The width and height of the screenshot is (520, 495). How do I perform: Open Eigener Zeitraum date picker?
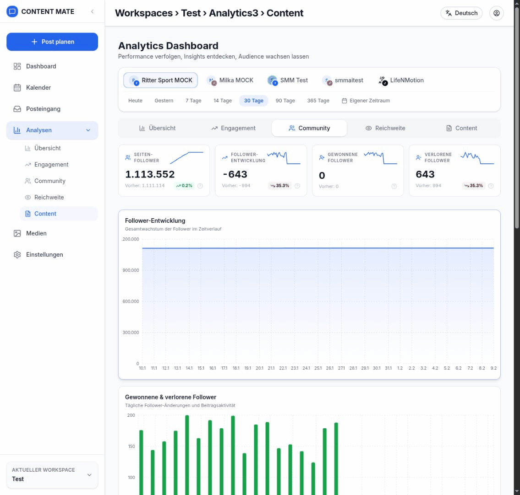click(x=366, y=101)
